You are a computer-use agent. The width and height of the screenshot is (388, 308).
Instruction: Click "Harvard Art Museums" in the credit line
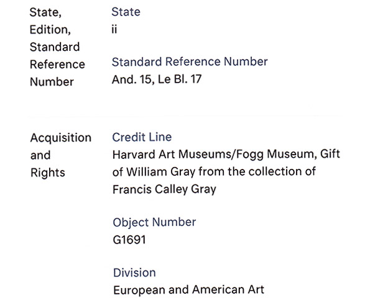[170, 155]
